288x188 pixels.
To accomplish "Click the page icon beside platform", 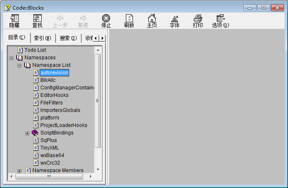I will tap(36, 118).
